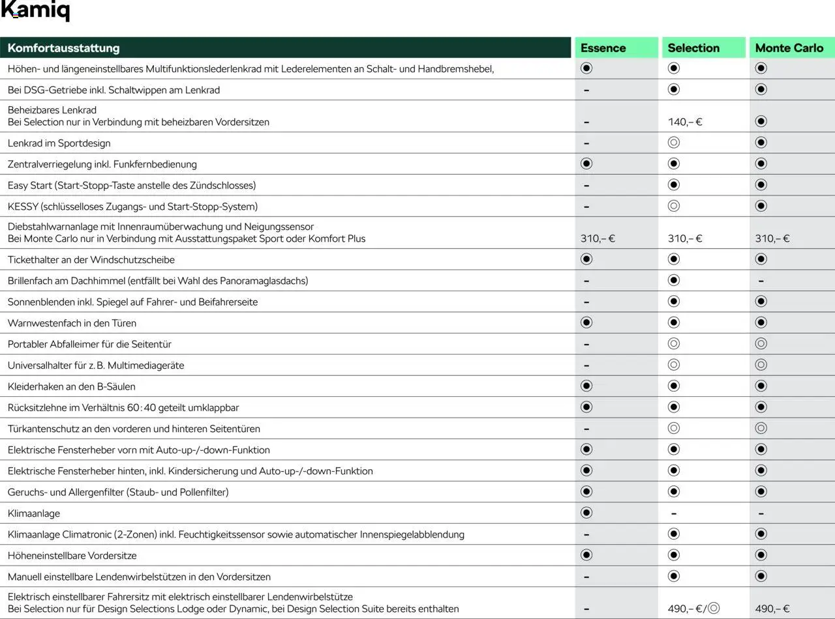The height and width of the screenshot is (619, 835).
Task: Click the Essence column header
Action: (x=603, y=48)
